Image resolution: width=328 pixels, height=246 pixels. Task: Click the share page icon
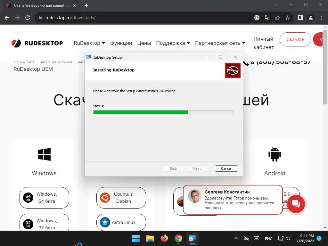(x=277, y=18)
